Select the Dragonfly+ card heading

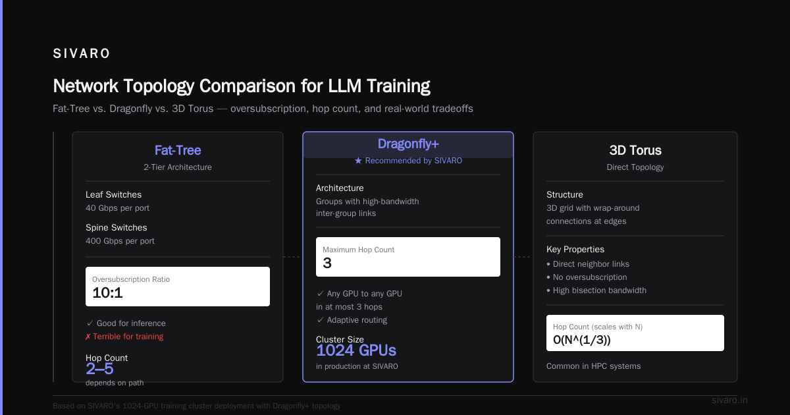pyautogui.click(x=408, y=144)
